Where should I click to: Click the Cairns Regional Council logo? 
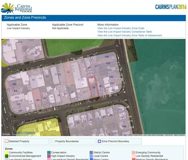(x=17, y=8)
